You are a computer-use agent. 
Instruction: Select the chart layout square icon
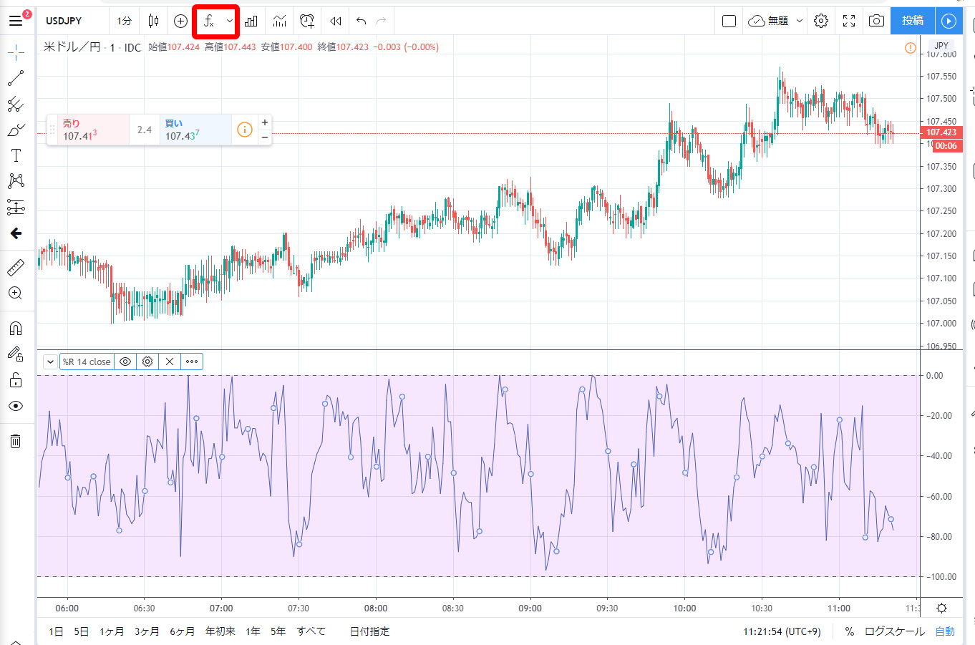[x=729, y=21]
